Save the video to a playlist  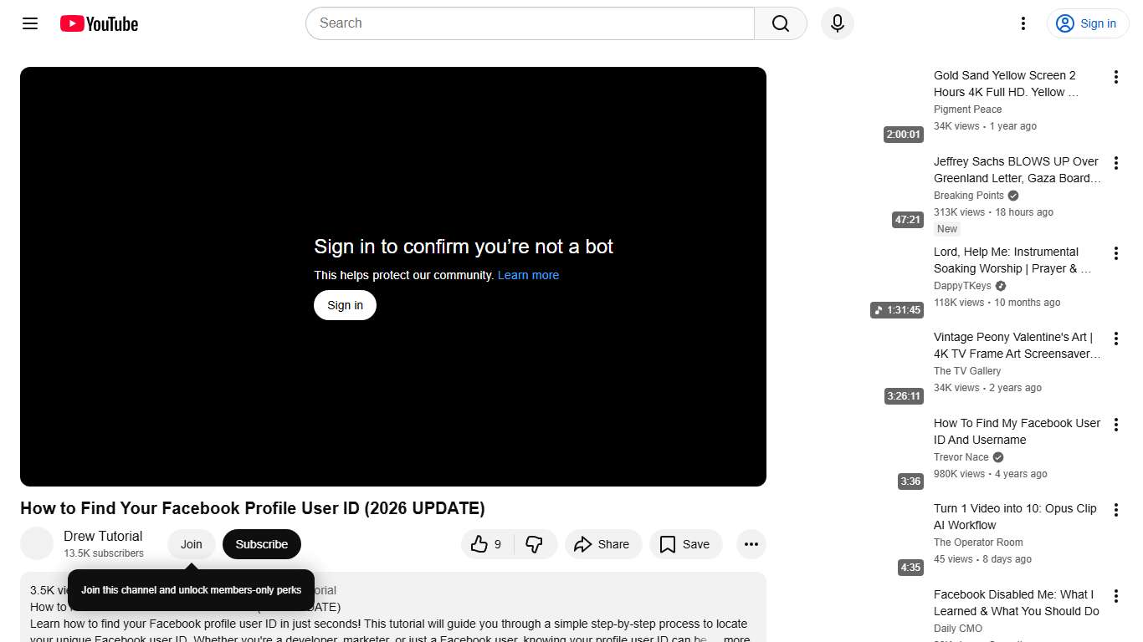pos(685,544)
